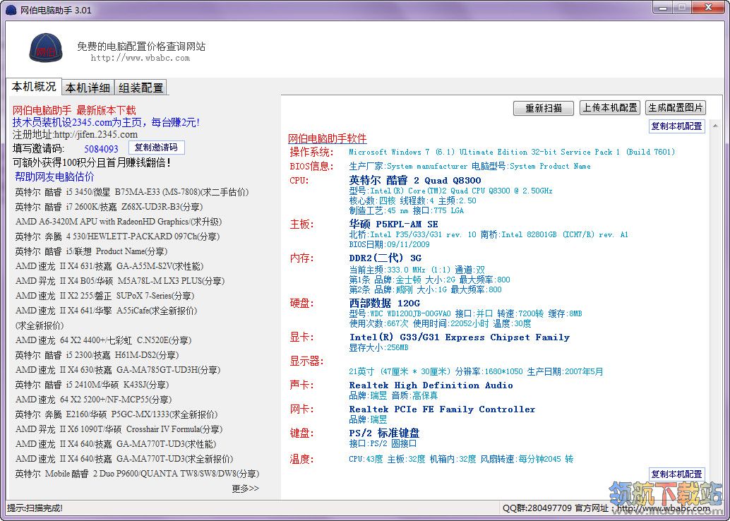Open 更多>> link in list

[246, 489]
